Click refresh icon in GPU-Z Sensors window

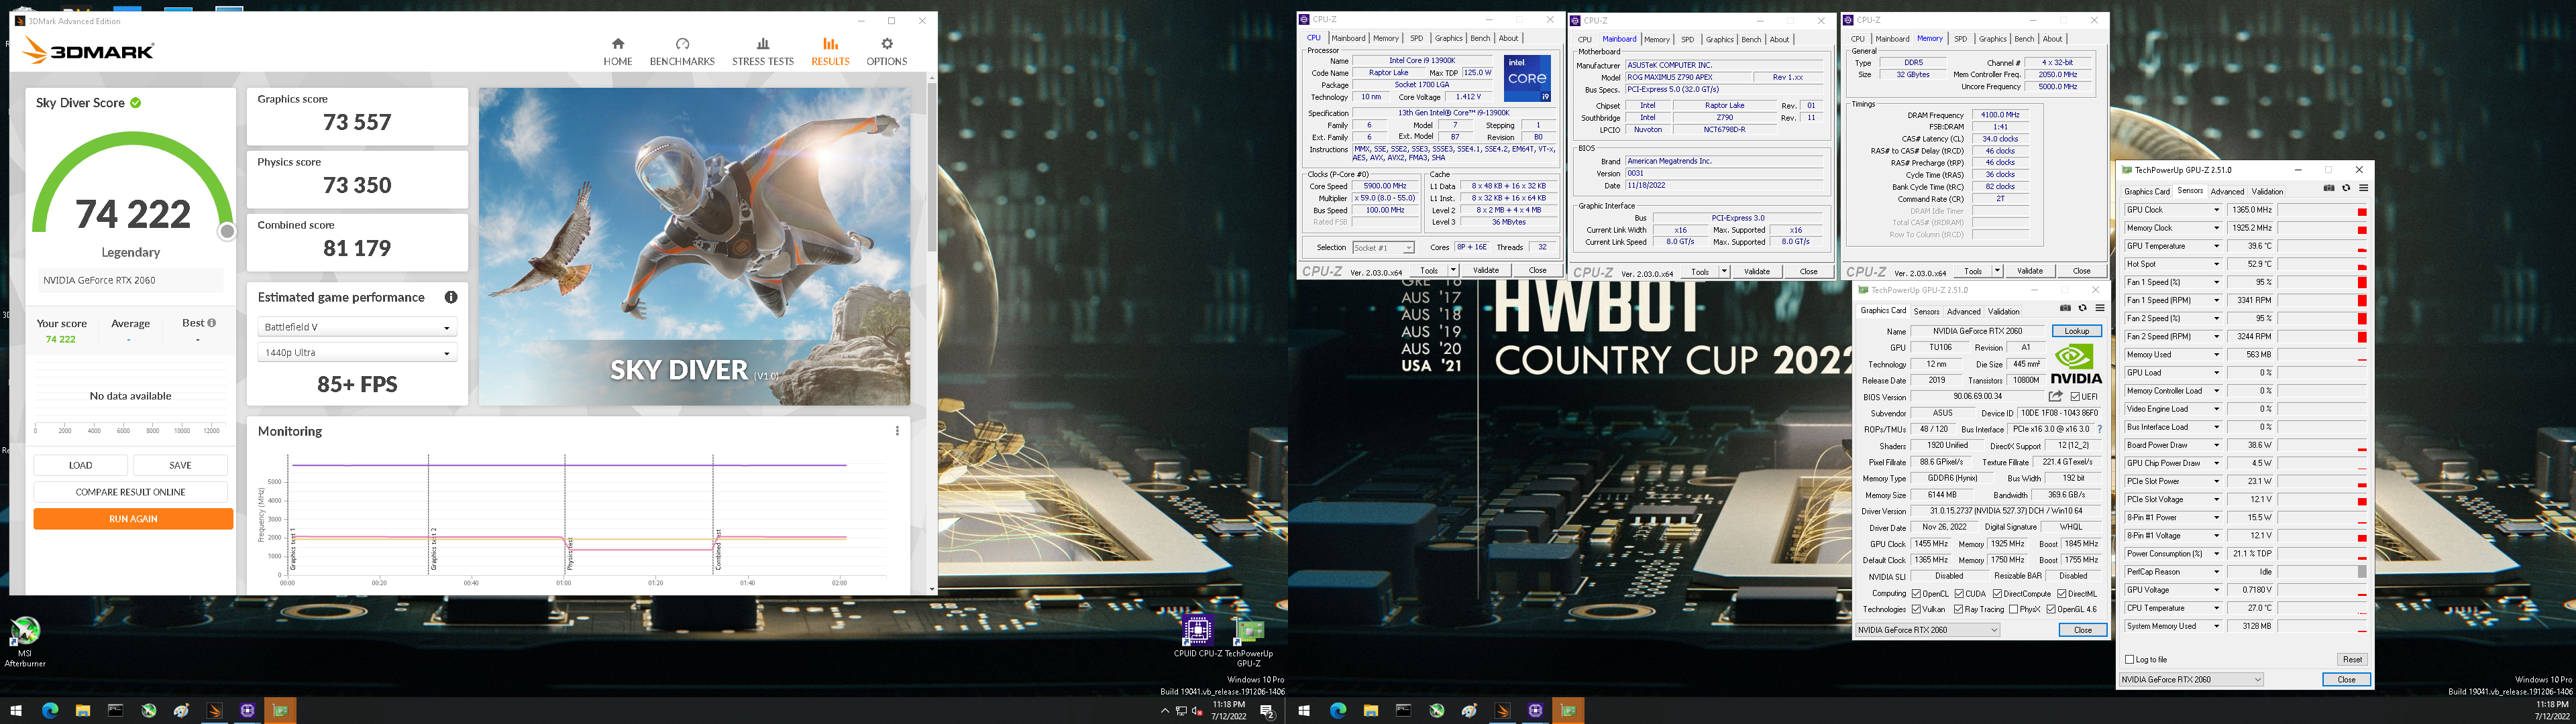click(2346, 188)
